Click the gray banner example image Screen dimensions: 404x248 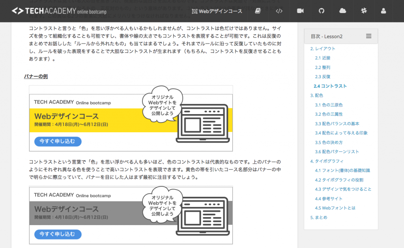pyautogui.click(x=131, y=215)
